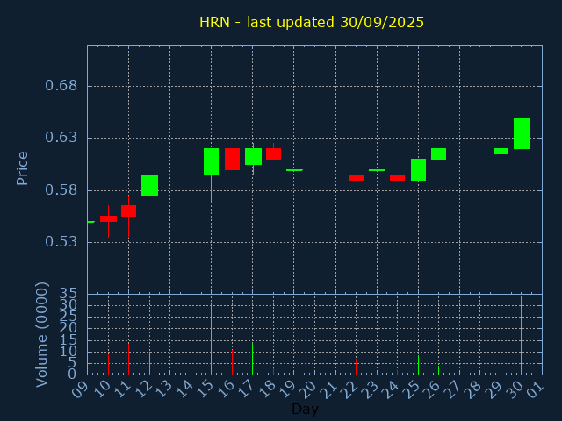Select the 0.53 price axis label
562x421 pixels.
[x=61, y=242]
